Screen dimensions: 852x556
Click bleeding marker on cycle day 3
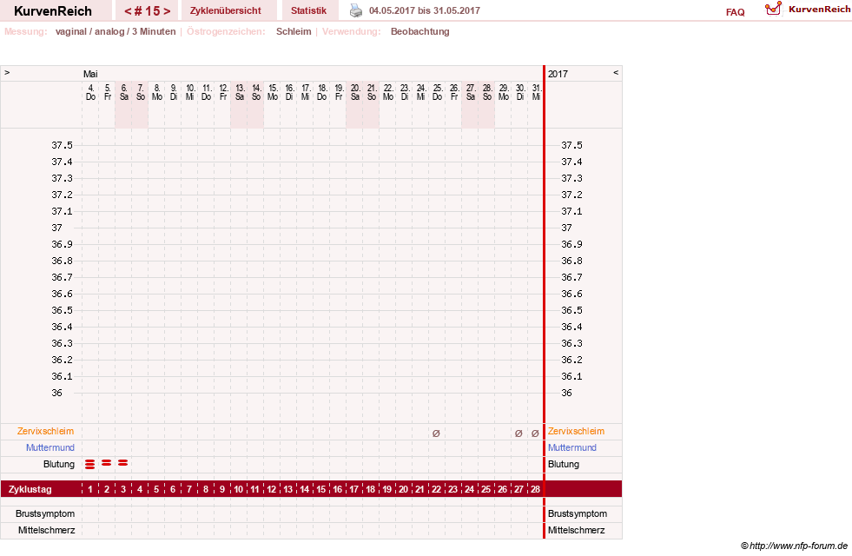(x=122, y=462)
